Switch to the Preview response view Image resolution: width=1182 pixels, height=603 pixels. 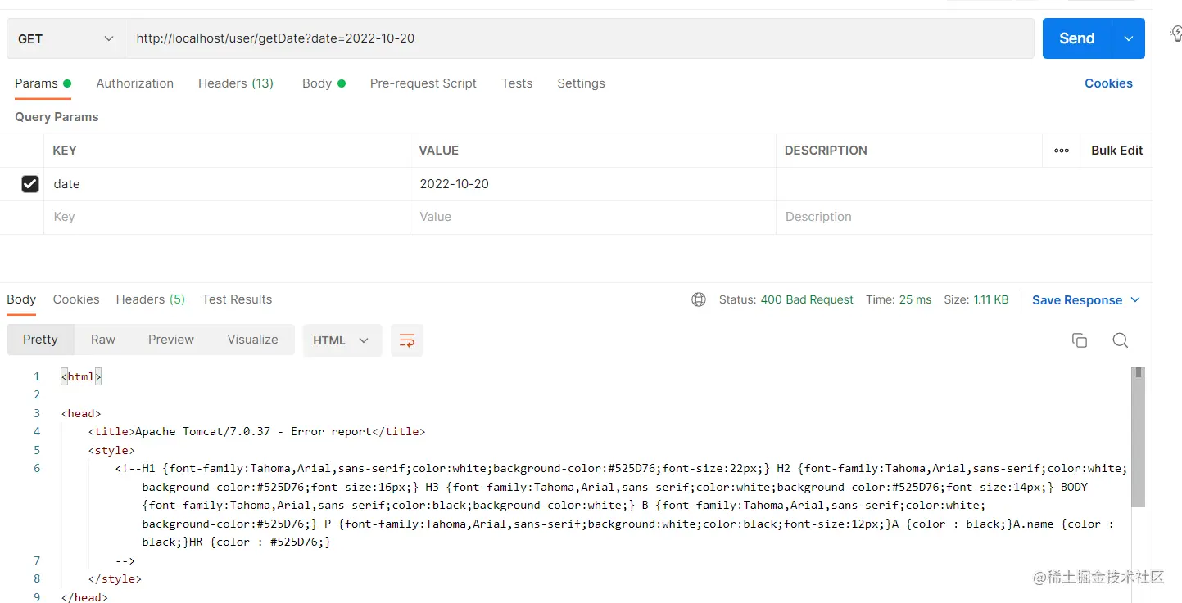point(171,340)
